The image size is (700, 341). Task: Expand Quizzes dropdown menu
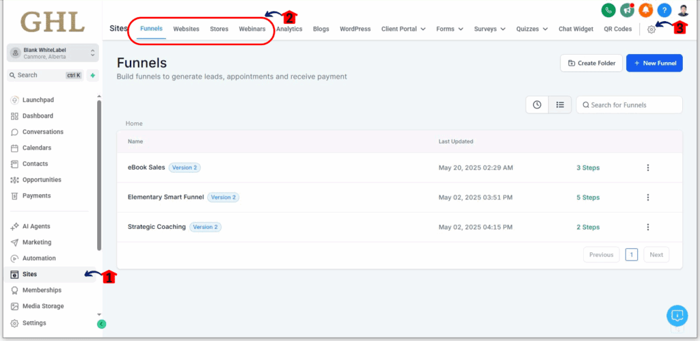(x=532, y=29)
